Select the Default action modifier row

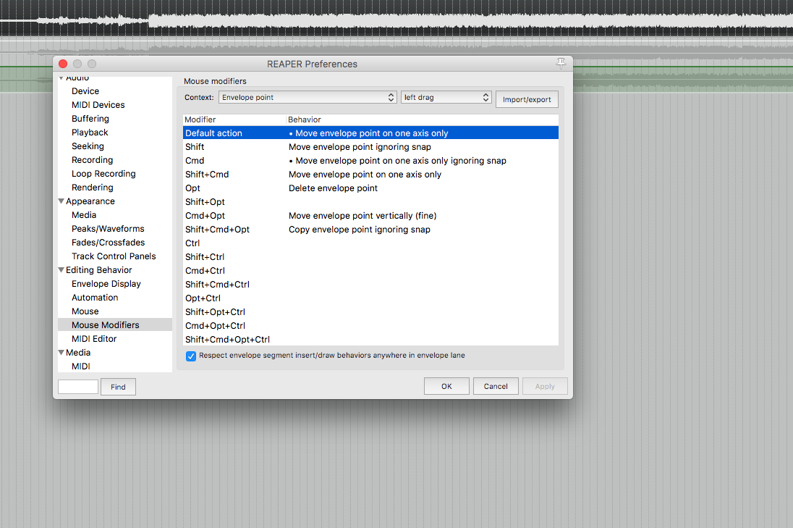[x=370, y=133]
